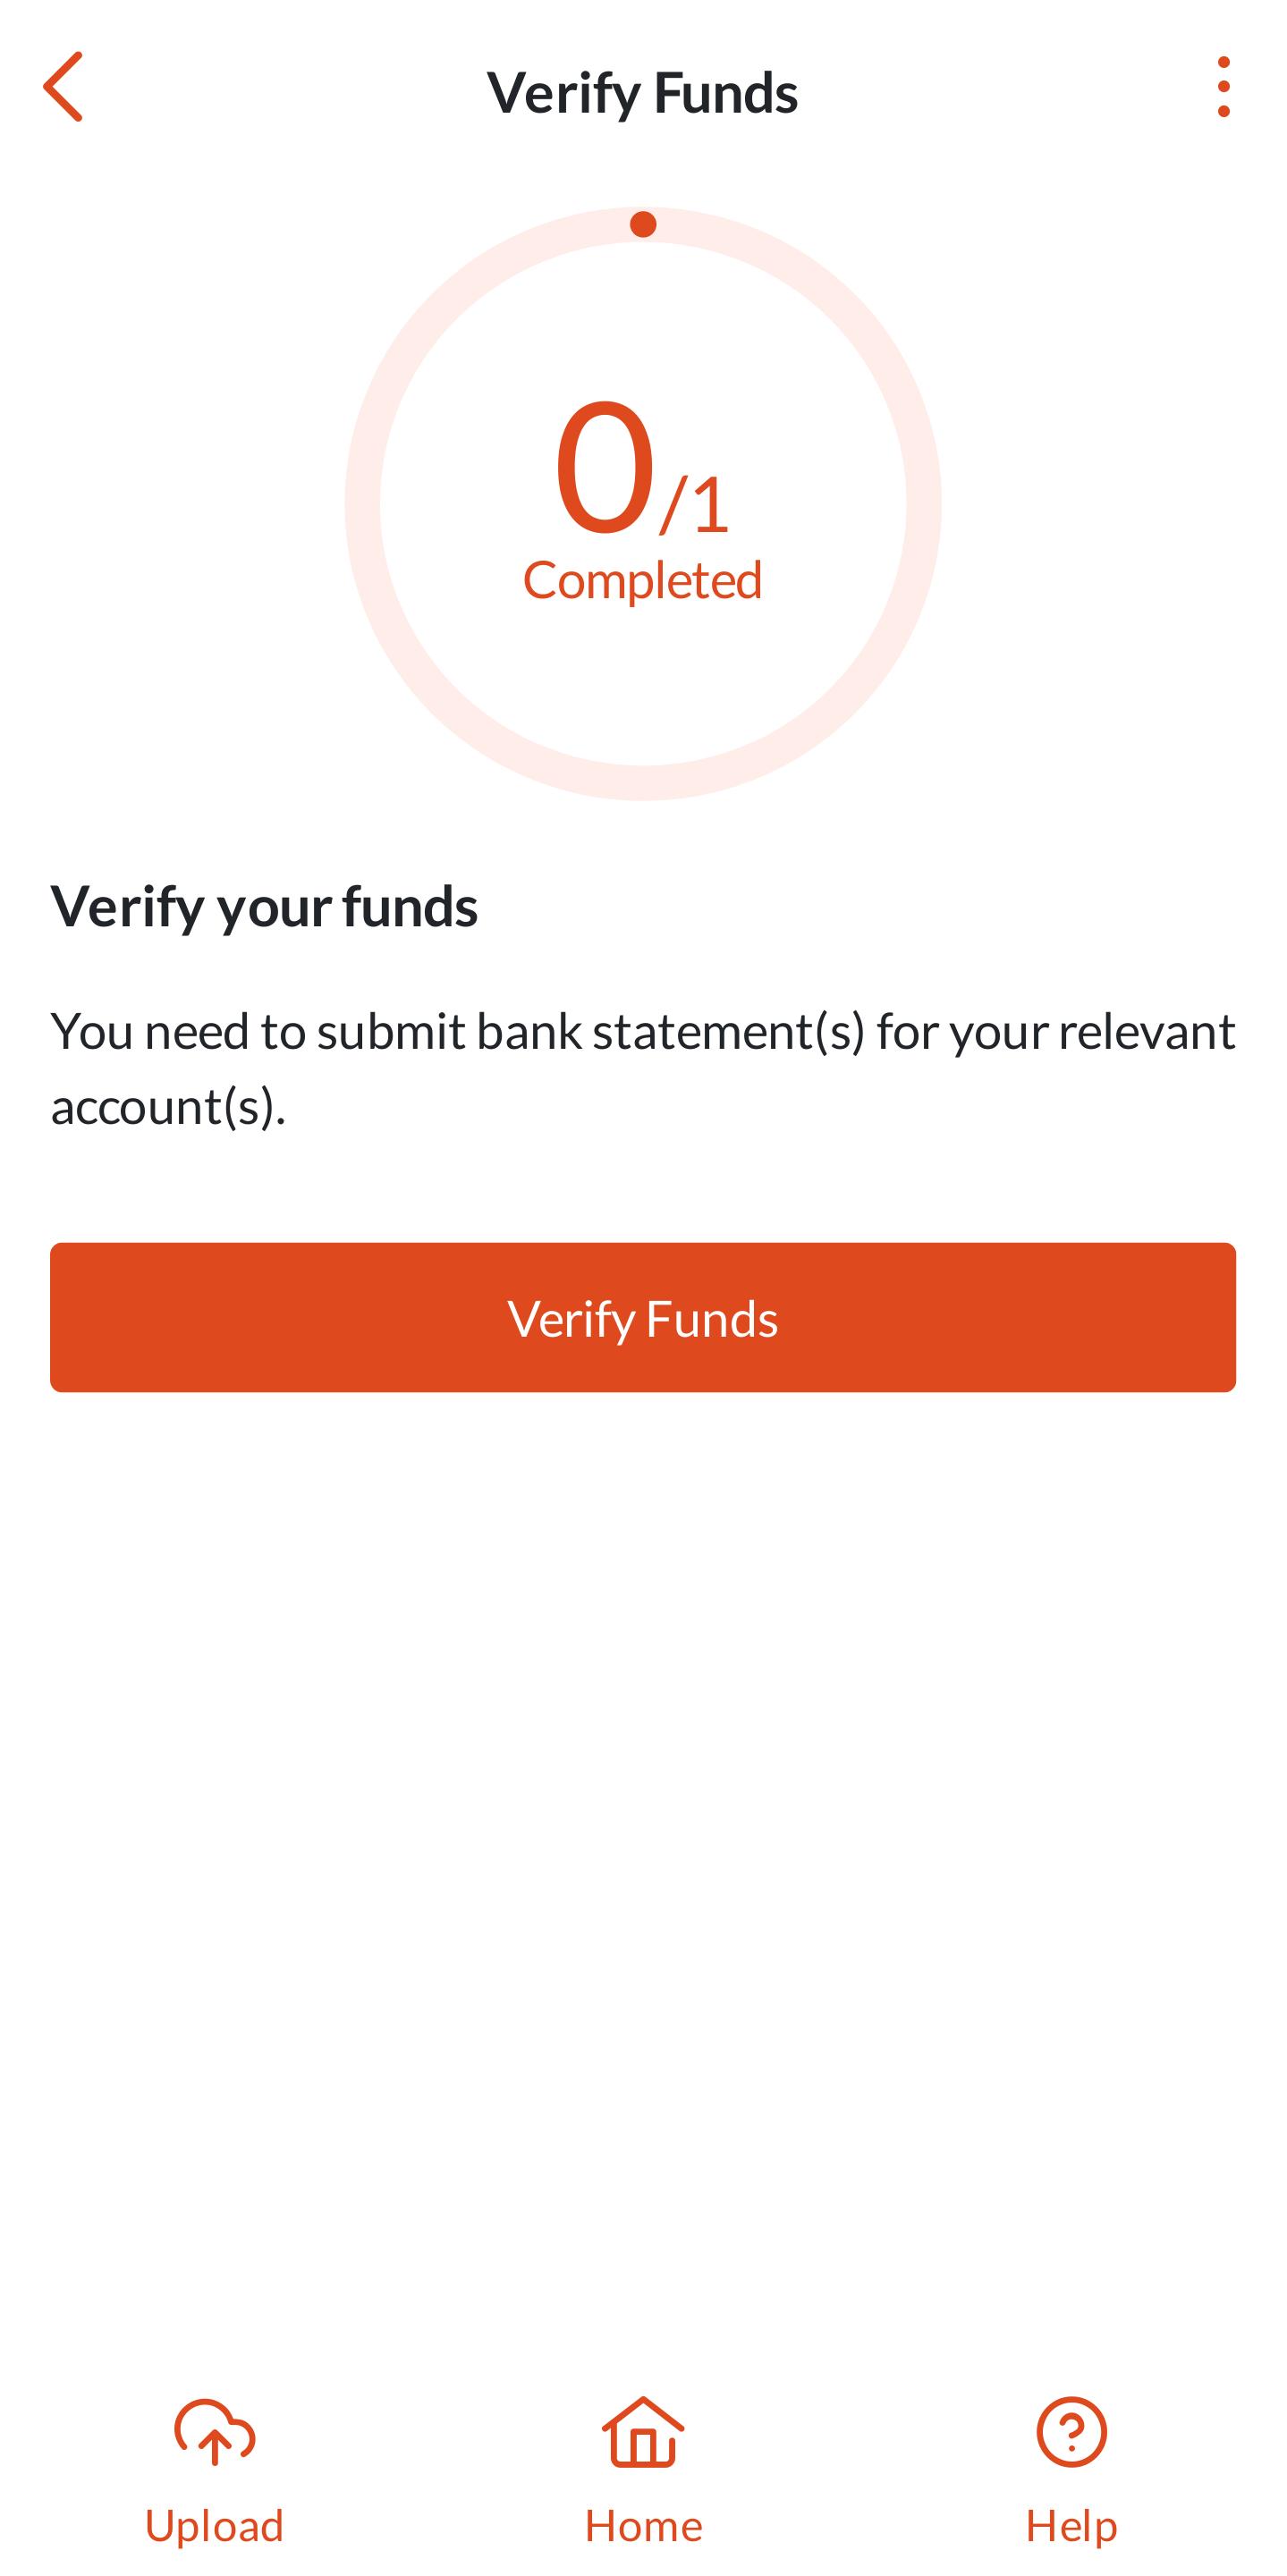Tap the Home house icon
1287x2576 pixels.
coord(643,2432)
